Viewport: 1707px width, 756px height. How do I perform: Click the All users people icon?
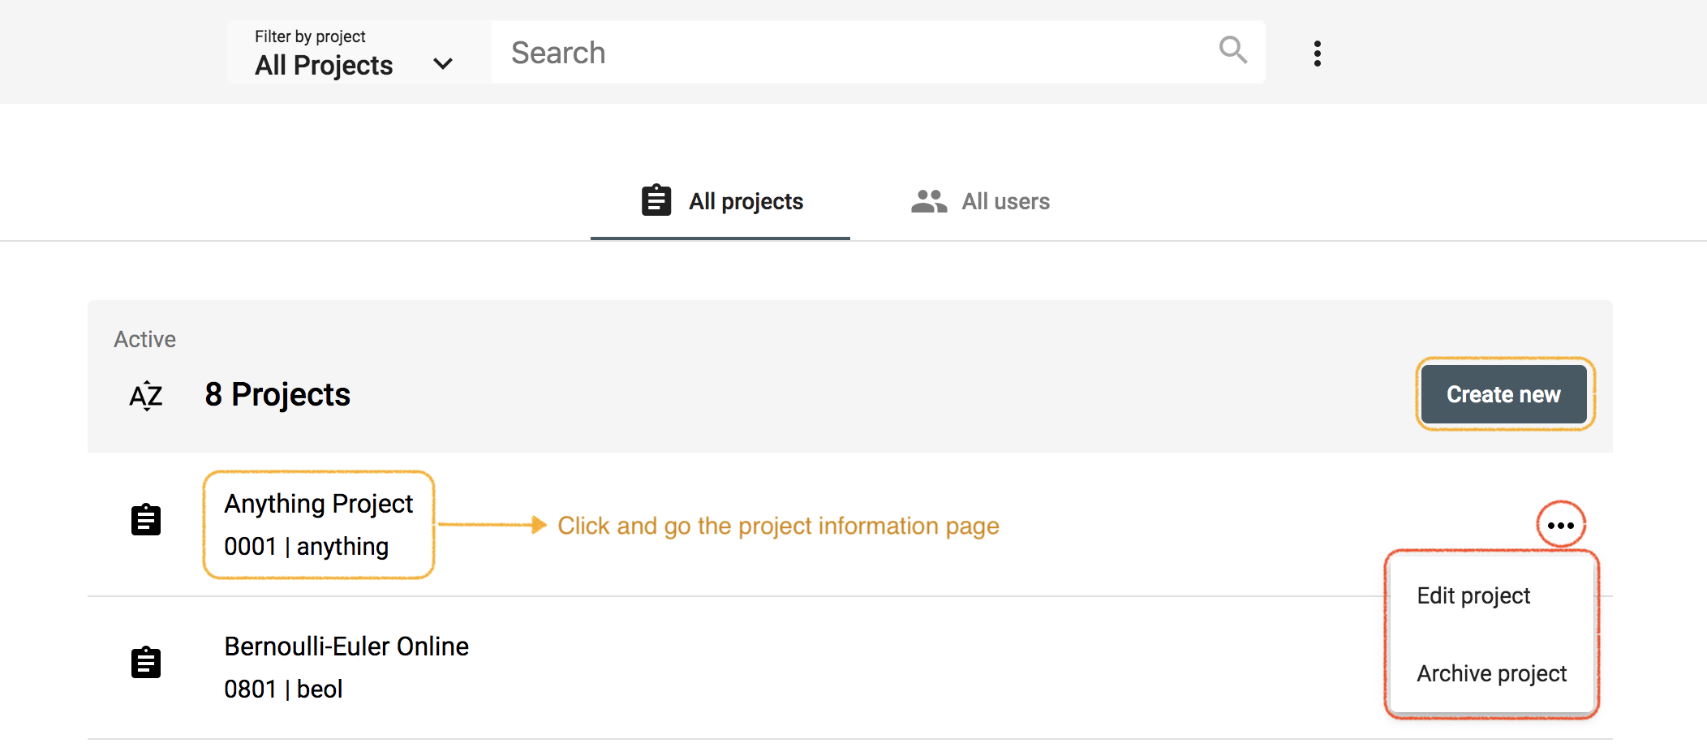click(x=927, y=200)
